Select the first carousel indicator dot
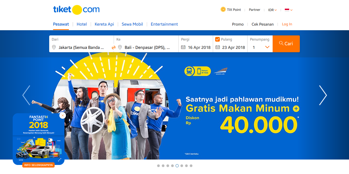The width and height of the screenshot is (349, 174). pyautogui.click(x=158, y=166)
